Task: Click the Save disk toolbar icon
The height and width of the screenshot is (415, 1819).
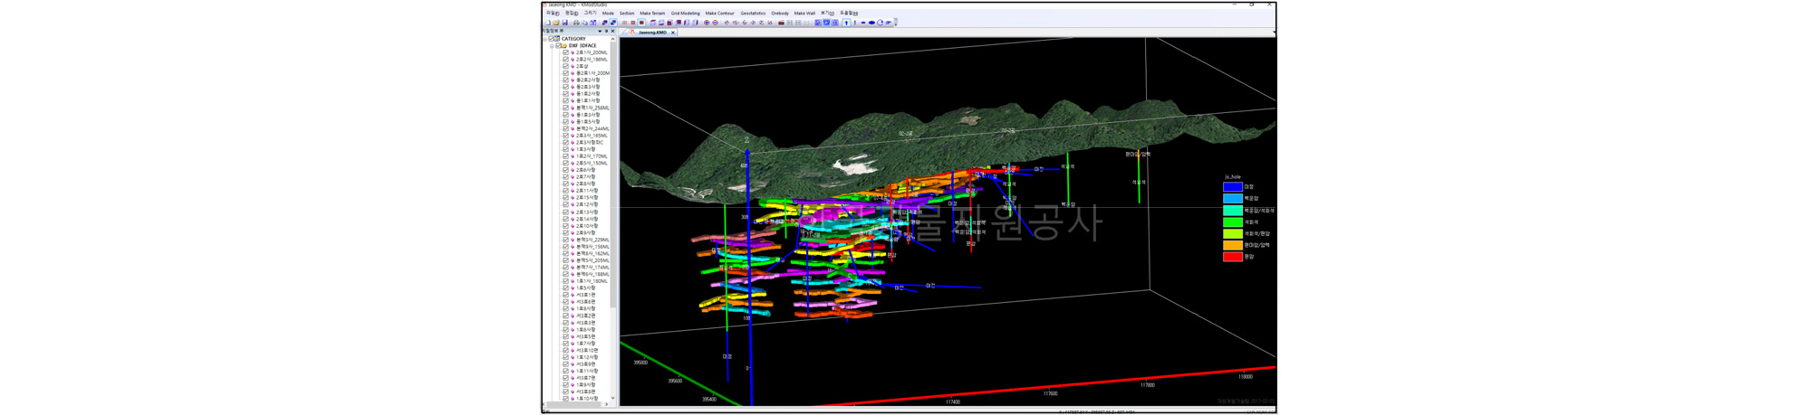Action: 565,23
